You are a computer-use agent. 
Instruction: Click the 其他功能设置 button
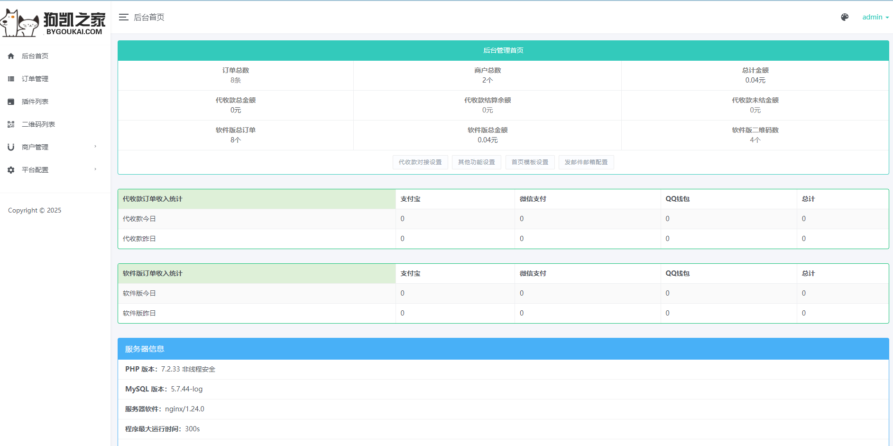click(477, 162)
